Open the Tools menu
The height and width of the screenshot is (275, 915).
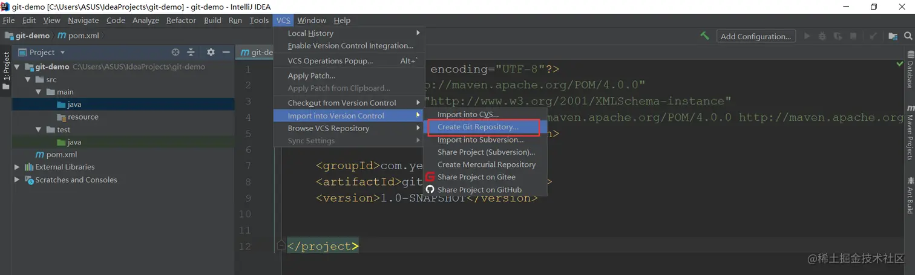[259, 21]
